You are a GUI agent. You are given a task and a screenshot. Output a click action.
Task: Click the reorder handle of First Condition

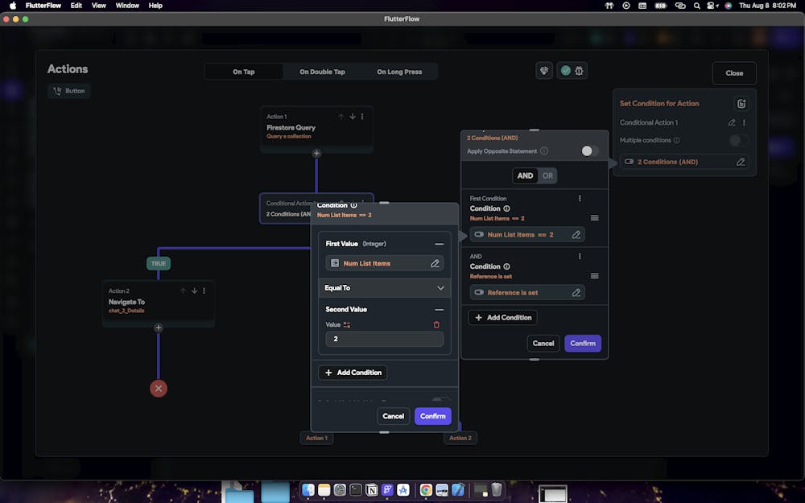(x=595, y=218)
